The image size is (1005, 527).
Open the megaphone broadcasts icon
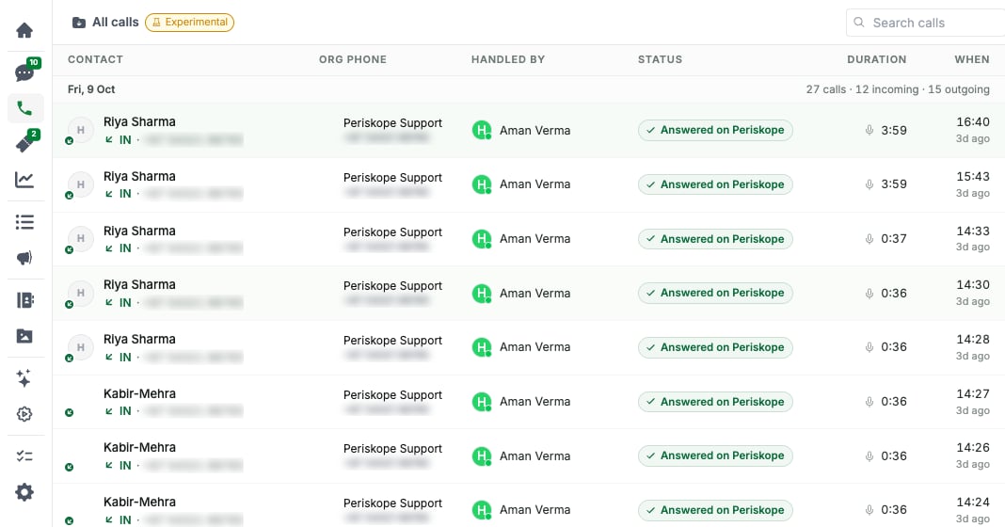pos(24,258)
